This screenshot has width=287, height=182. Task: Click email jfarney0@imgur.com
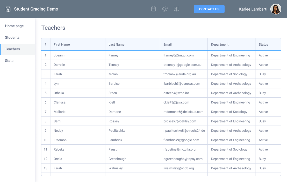point(178,55)
